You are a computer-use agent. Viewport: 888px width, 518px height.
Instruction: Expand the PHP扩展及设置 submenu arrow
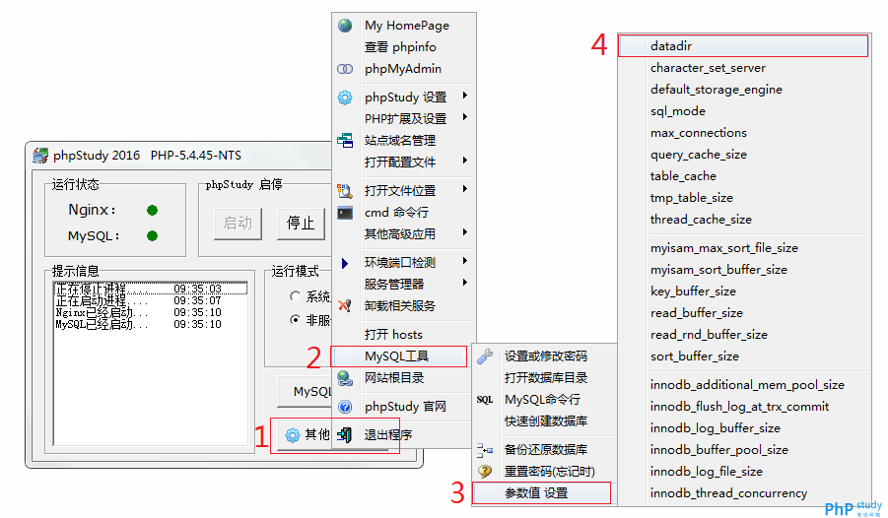[465, 117]
